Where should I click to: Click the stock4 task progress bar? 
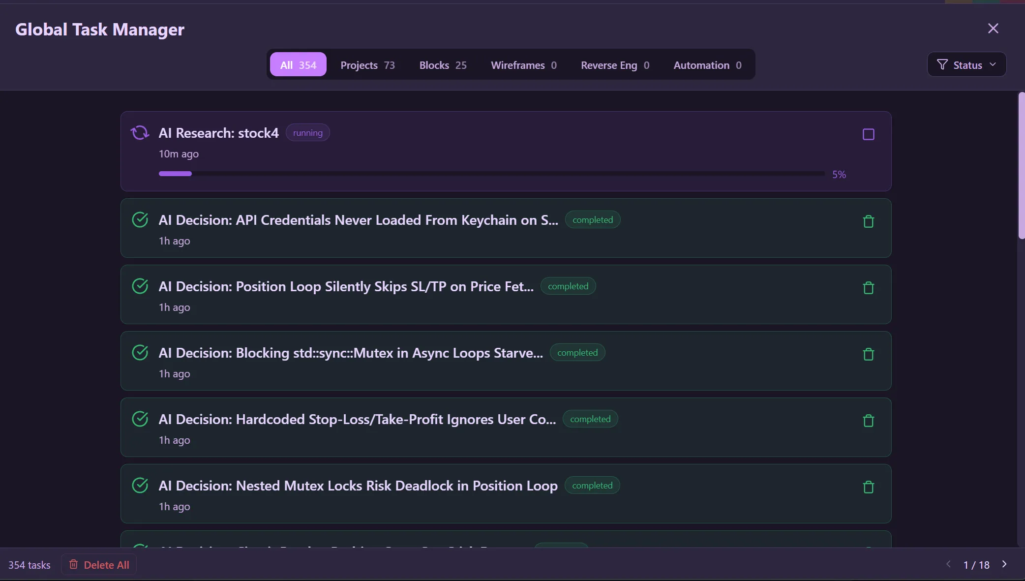[492, 174]
